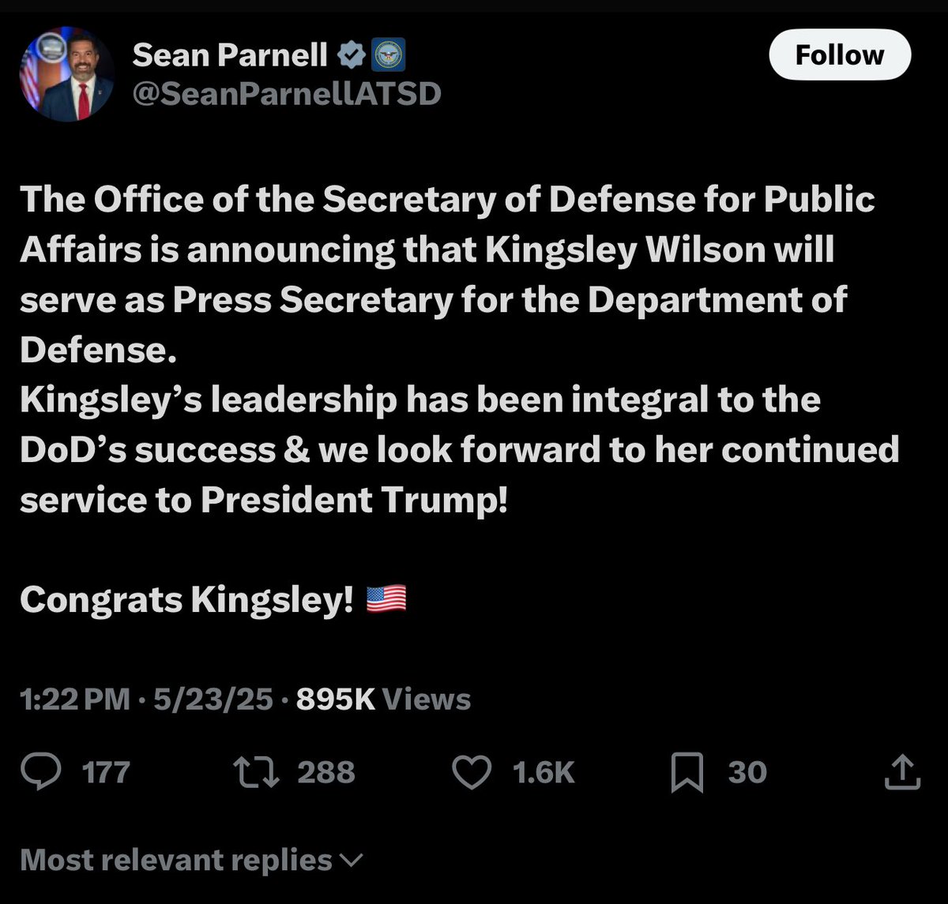Click the reply speech bubble icon
The image size is (948, 904).
tap(41, 771)
